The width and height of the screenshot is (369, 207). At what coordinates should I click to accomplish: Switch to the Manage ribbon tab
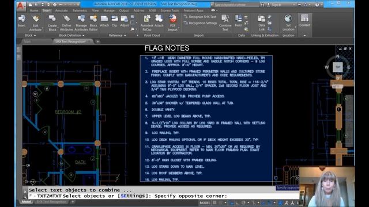109,10
